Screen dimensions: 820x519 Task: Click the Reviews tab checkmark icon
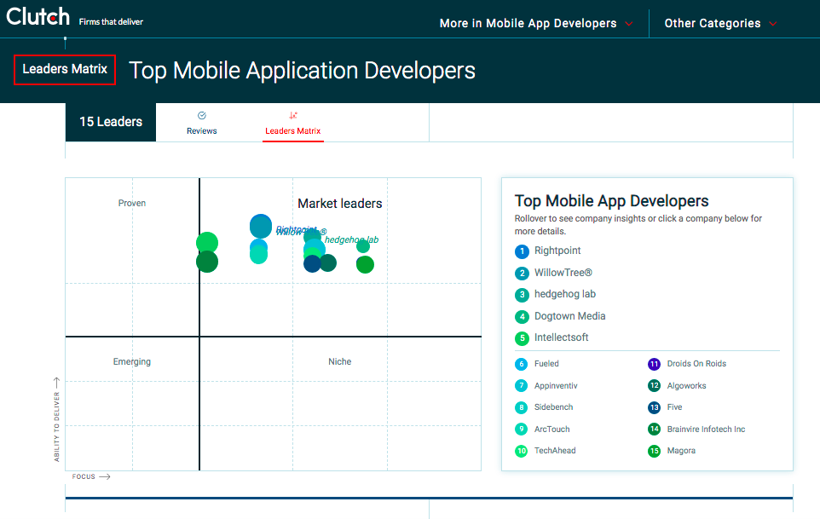(x=202, y=116)
